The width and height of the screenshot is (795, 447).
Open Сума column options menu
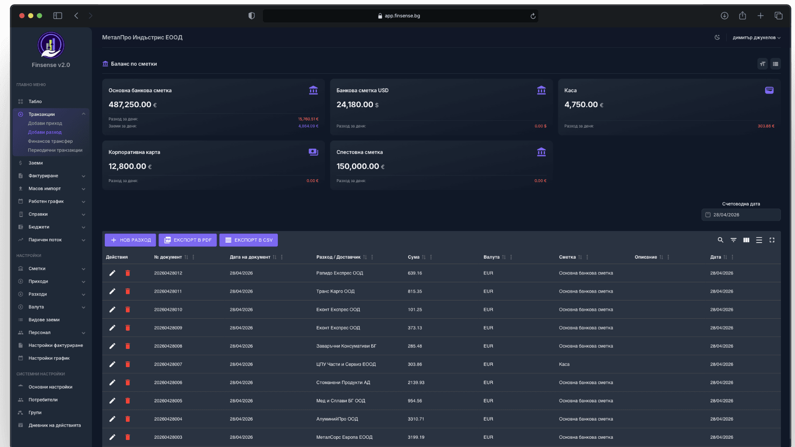[431, 257]
